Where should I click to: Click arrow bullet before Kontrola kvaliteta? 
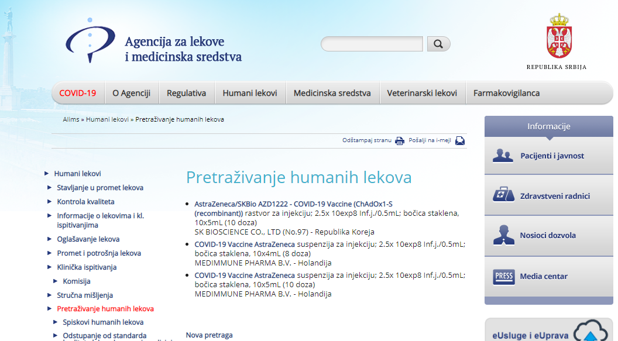pos(50,201)
